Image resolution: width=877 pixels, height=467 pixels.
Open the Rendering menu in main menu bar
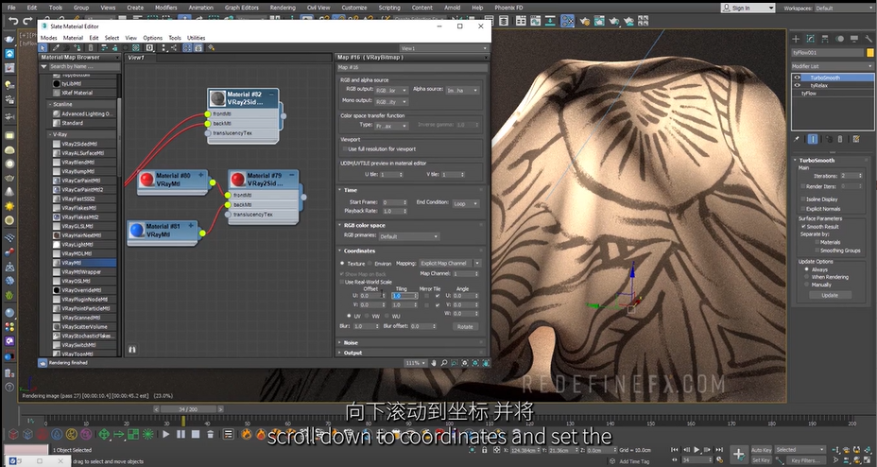point(283,8)
